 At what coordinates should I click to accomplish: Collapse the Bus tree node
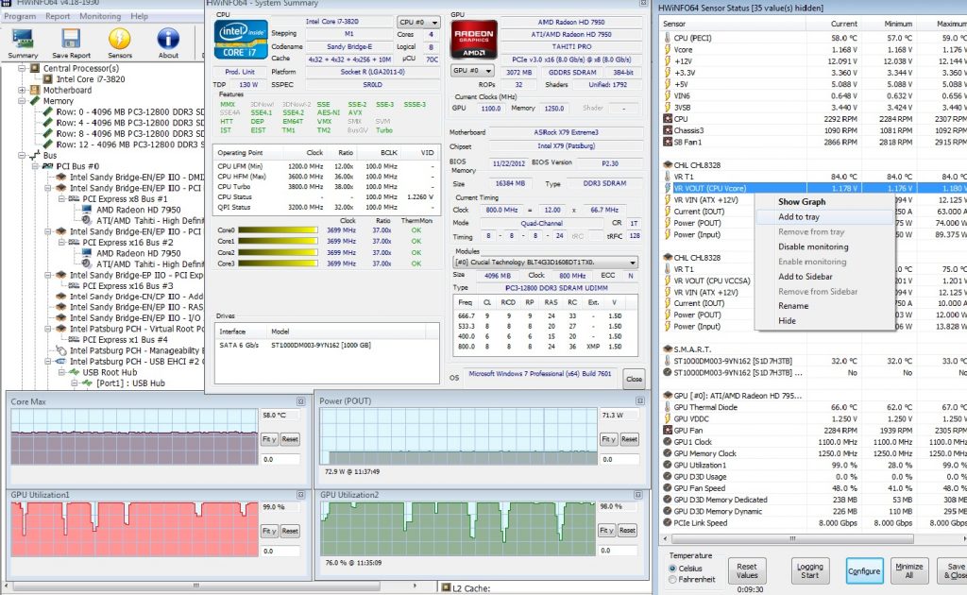[x=23, y=156]
